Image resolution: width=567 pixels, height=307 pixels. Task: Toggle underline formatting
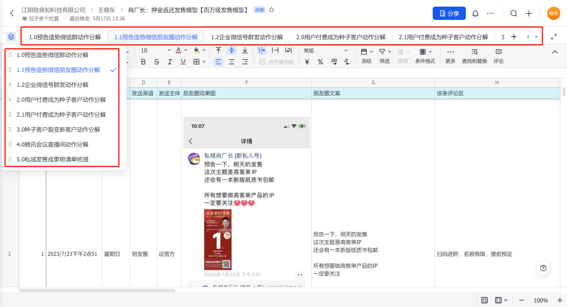[183, 62]
